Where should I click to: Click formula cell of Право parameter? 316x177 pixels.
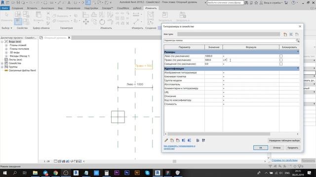click(251, 60)
